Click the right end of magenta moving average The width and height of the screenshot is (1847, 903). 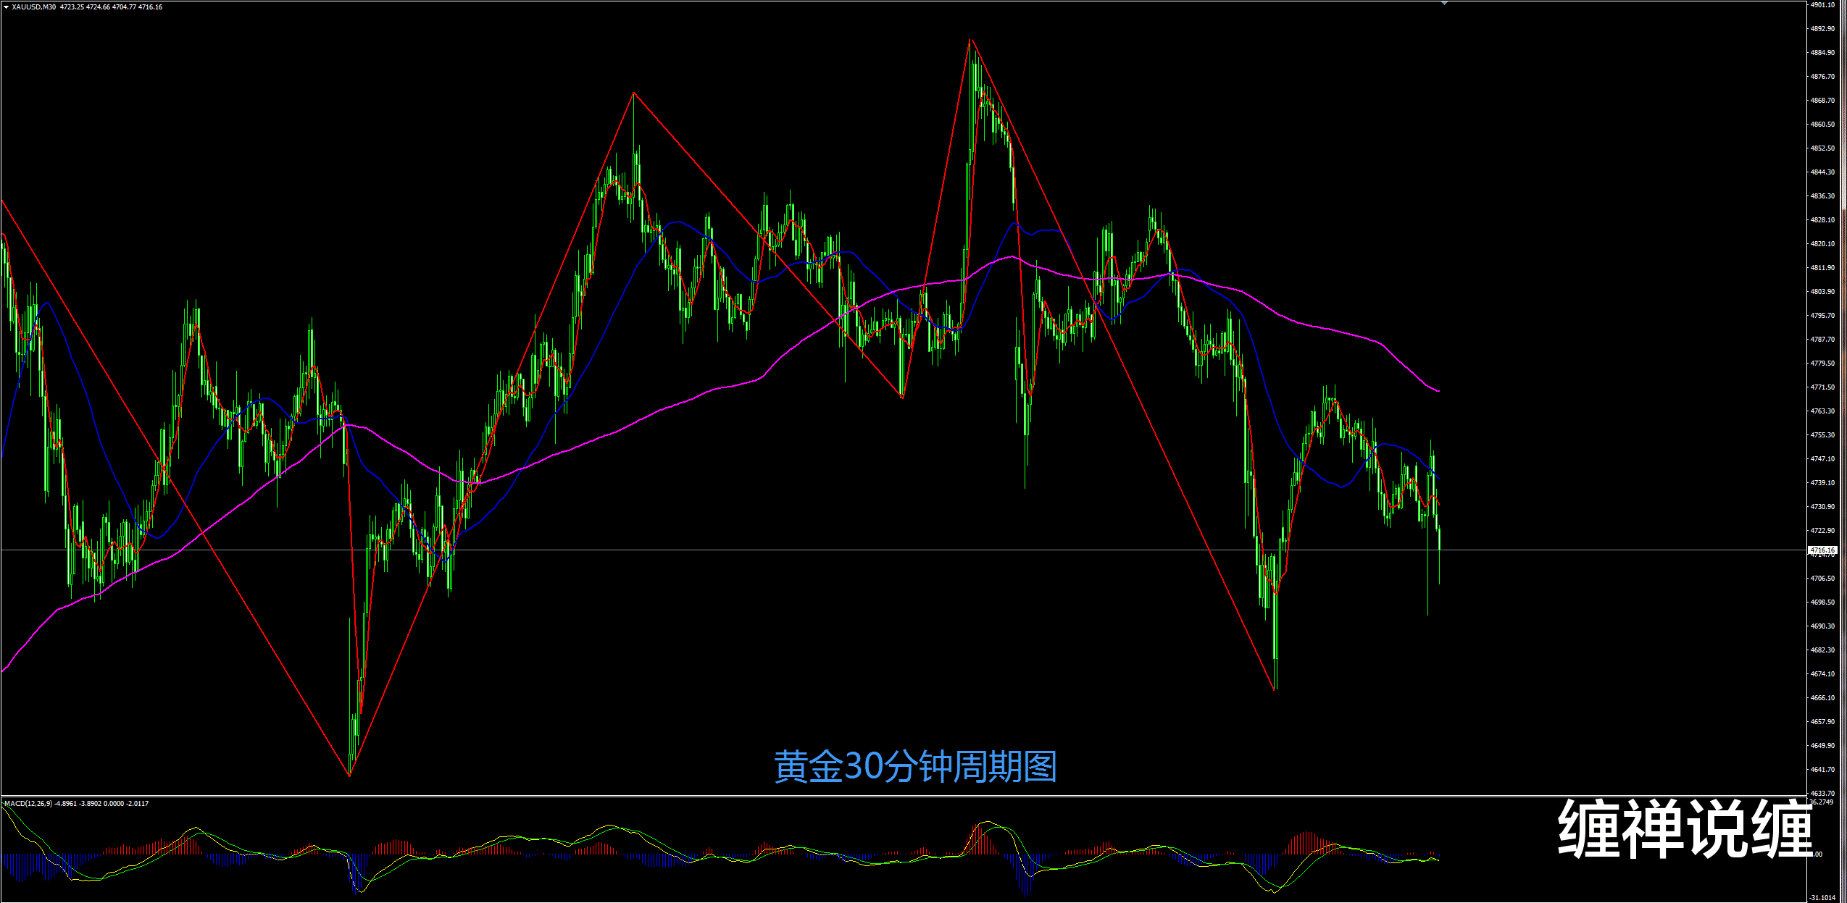point(1439,392)
